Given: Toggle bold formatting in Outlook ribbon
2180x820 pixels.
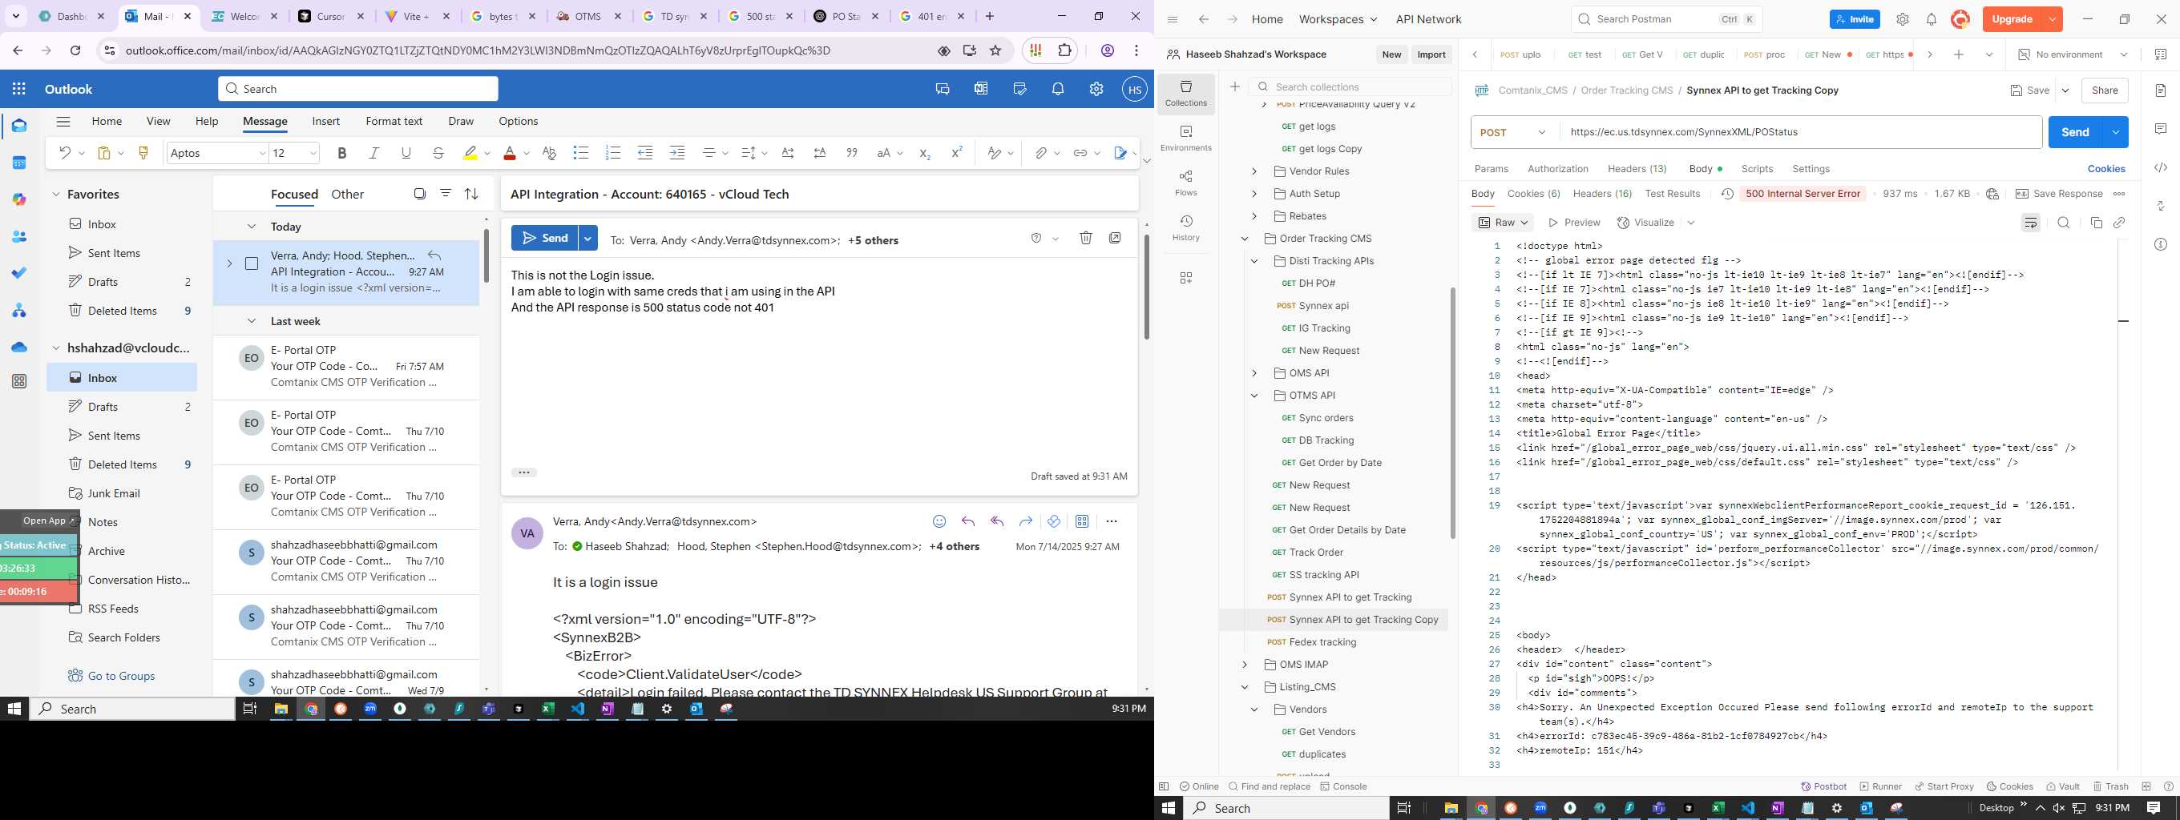Looking at the screenshot, I should [342, 153].
